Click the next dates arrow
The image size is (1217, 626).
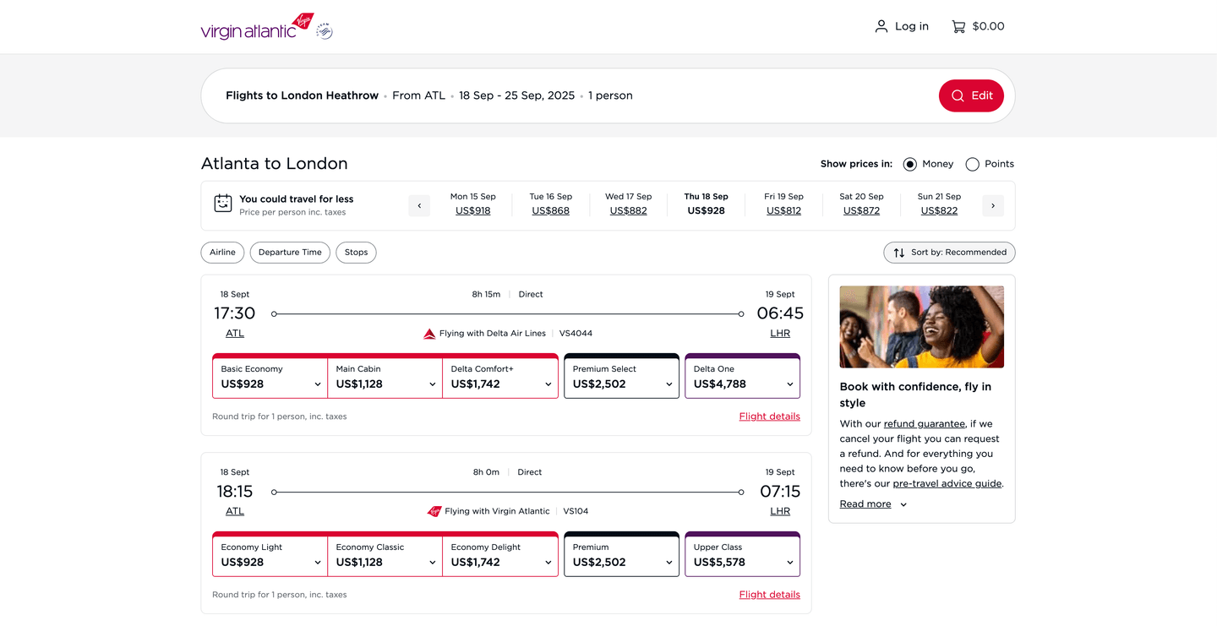coord(992,205)
